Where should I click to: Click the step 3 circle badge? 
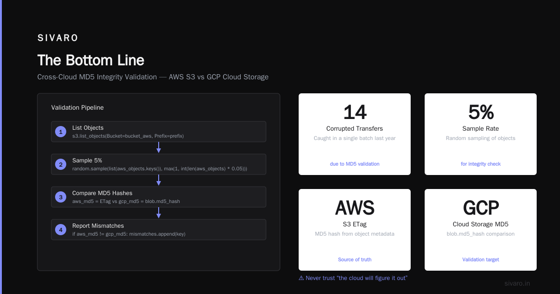(x=61, y=197)
